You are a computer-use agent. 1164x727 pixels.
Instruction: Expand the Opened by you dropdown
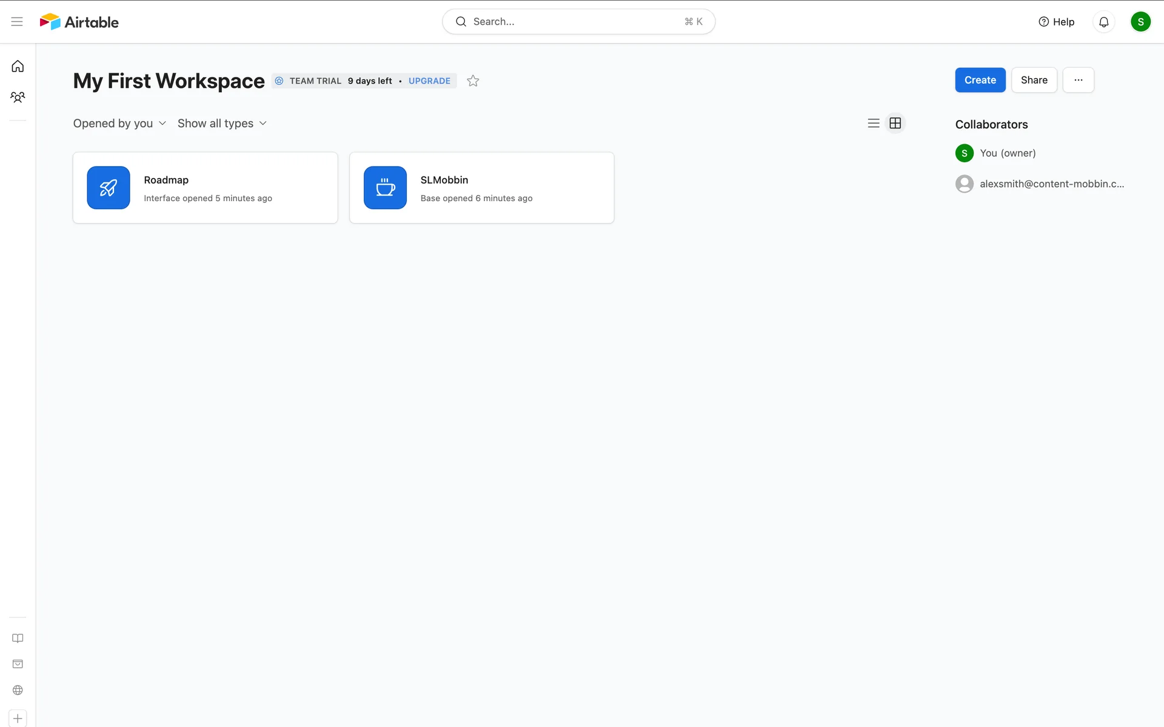coord(119,124)
